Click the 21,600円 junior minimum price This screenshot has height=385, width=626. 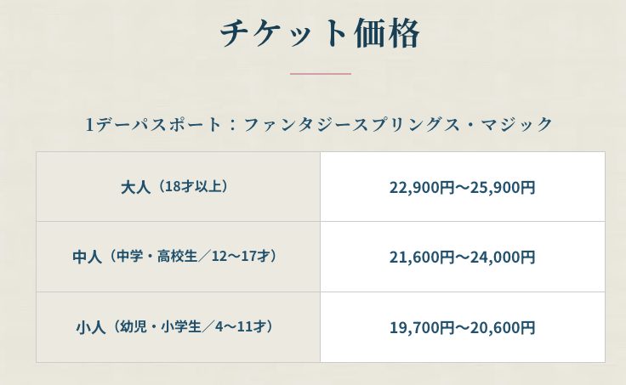[423, 257]
